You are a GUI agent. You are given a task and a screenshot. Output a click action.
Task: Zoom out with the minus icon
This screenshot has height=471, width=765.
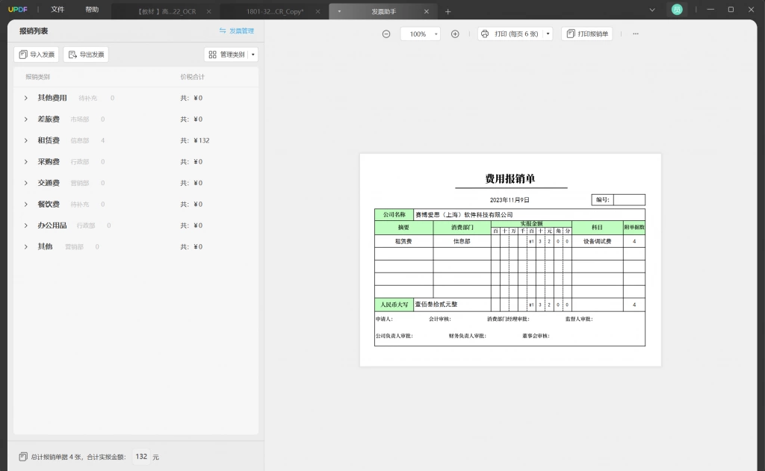(x=386, y=34)
